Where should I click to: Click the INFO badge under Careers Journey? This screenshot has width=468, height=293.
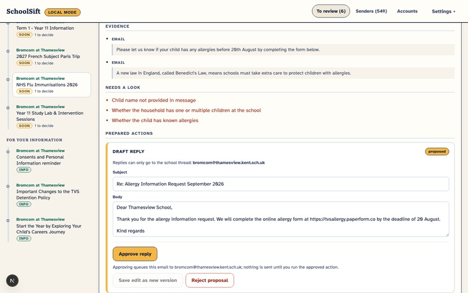tap(24, 238)
